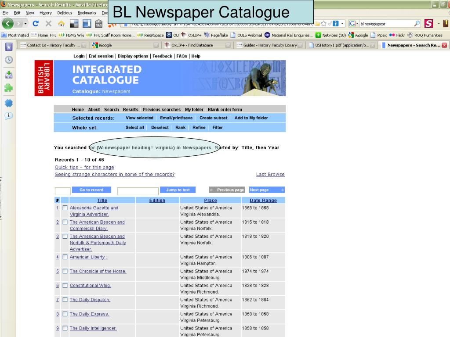Tick checkbox for Alexandria Gazette and Virginia Advertiser

[65, 208]
